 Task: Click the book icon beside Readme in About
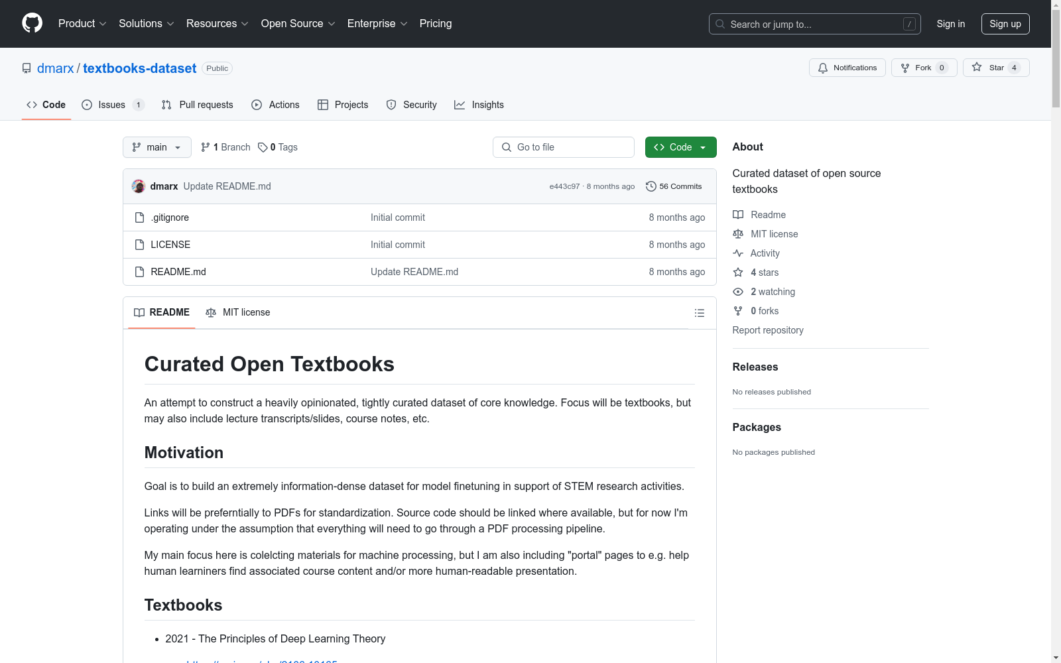[738, 215]
